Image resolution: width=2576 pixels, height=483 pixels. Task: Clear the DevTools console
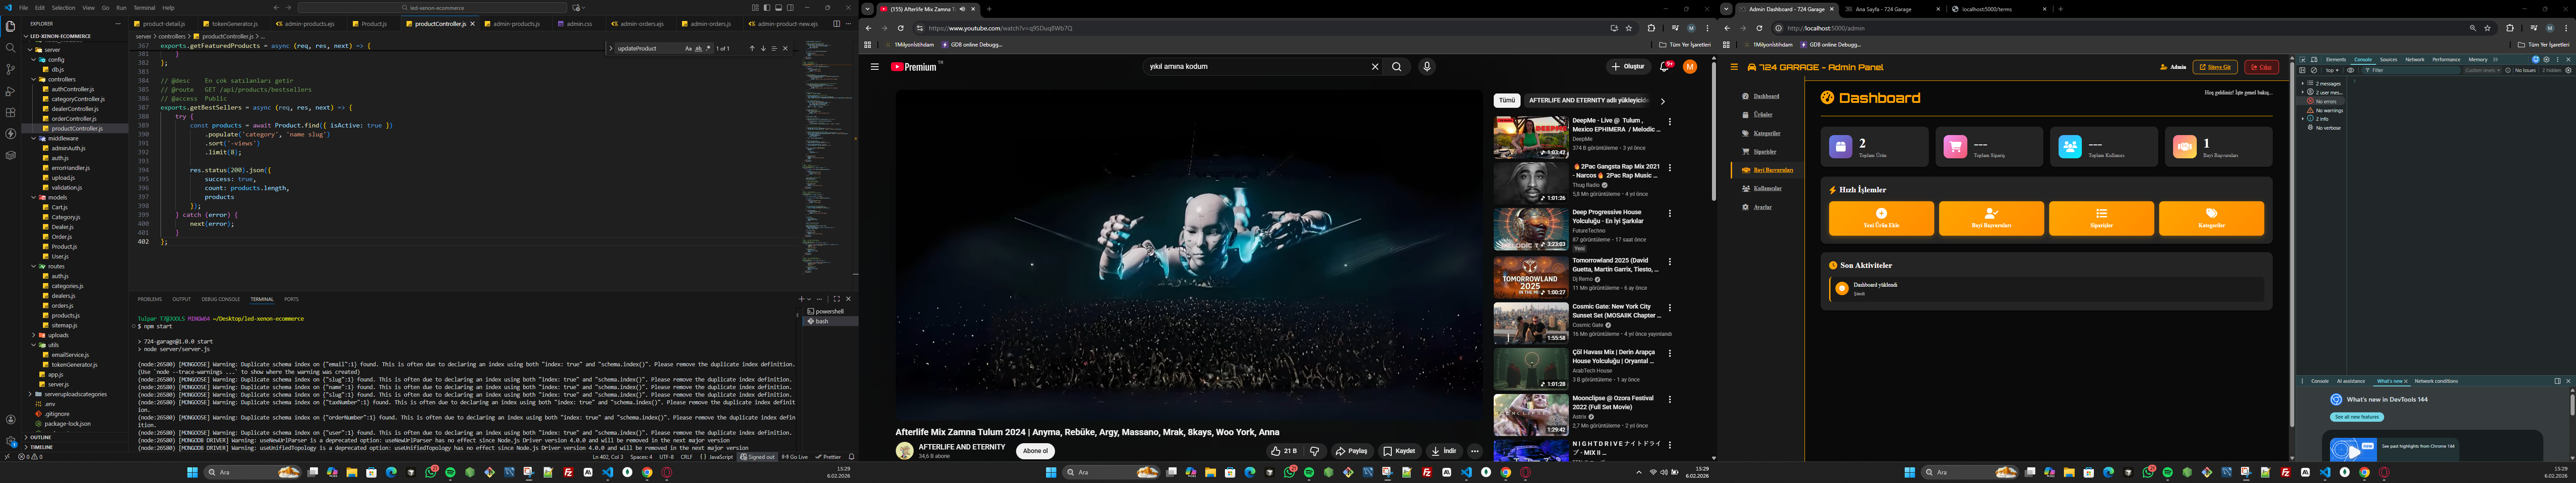[2314, 71]
